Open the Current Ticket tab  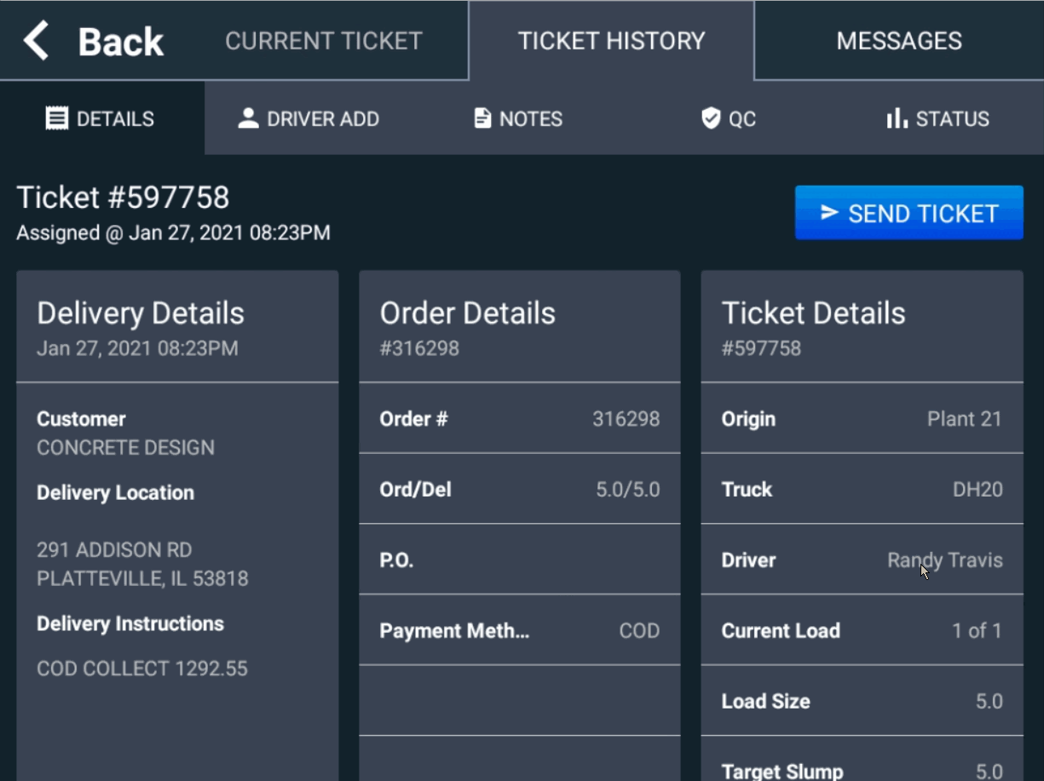pos(323,41)
